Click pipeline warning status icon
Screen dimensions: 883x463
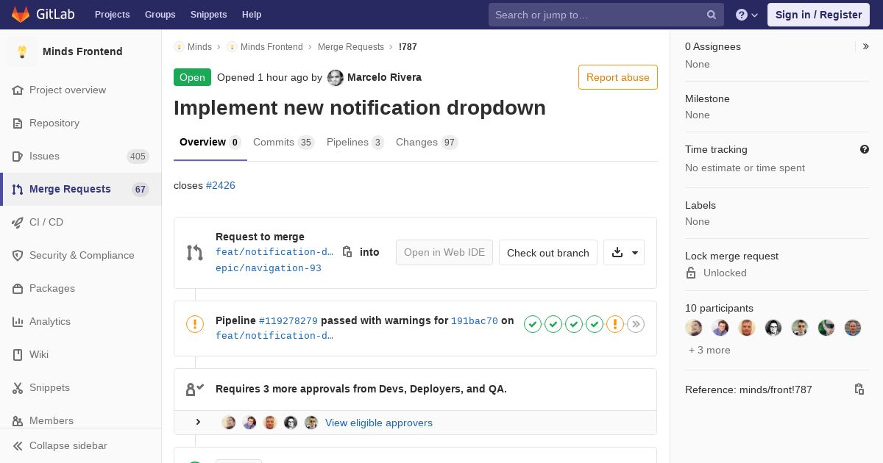point(195,324)
